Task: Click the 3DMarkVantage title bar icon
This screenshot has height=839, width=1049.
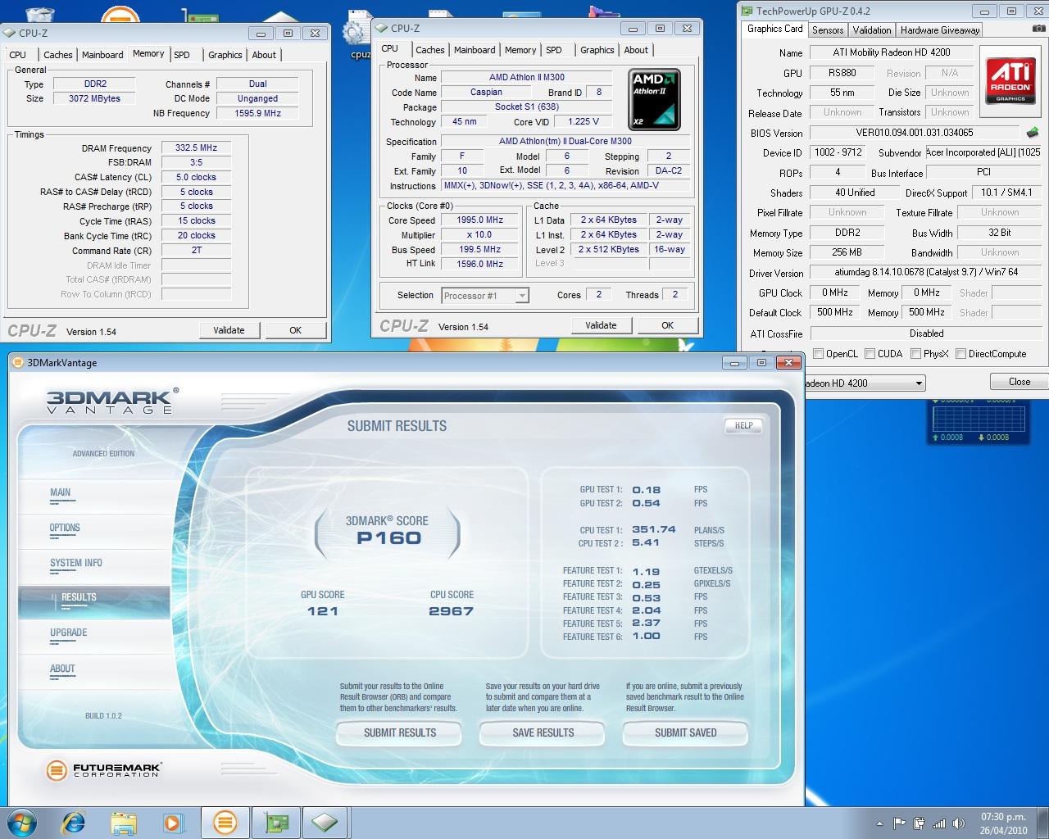Action: (18, 363)
